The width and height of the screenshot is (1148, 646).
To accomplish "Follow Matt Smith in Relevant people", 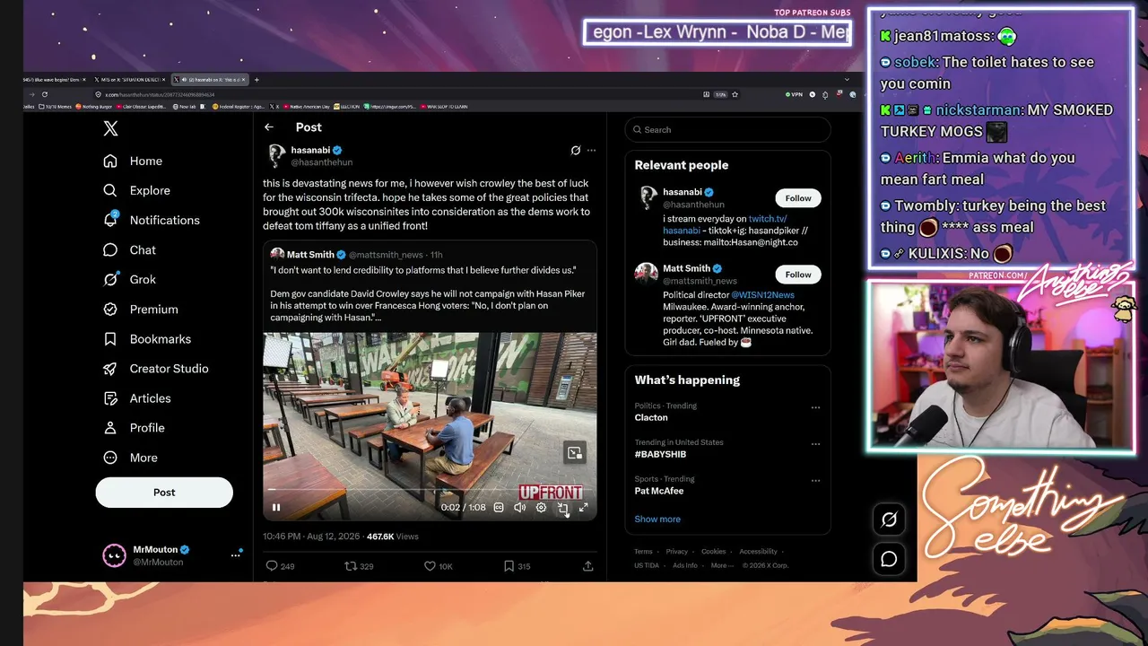I will pyautogui.click(x=797, y=275).
